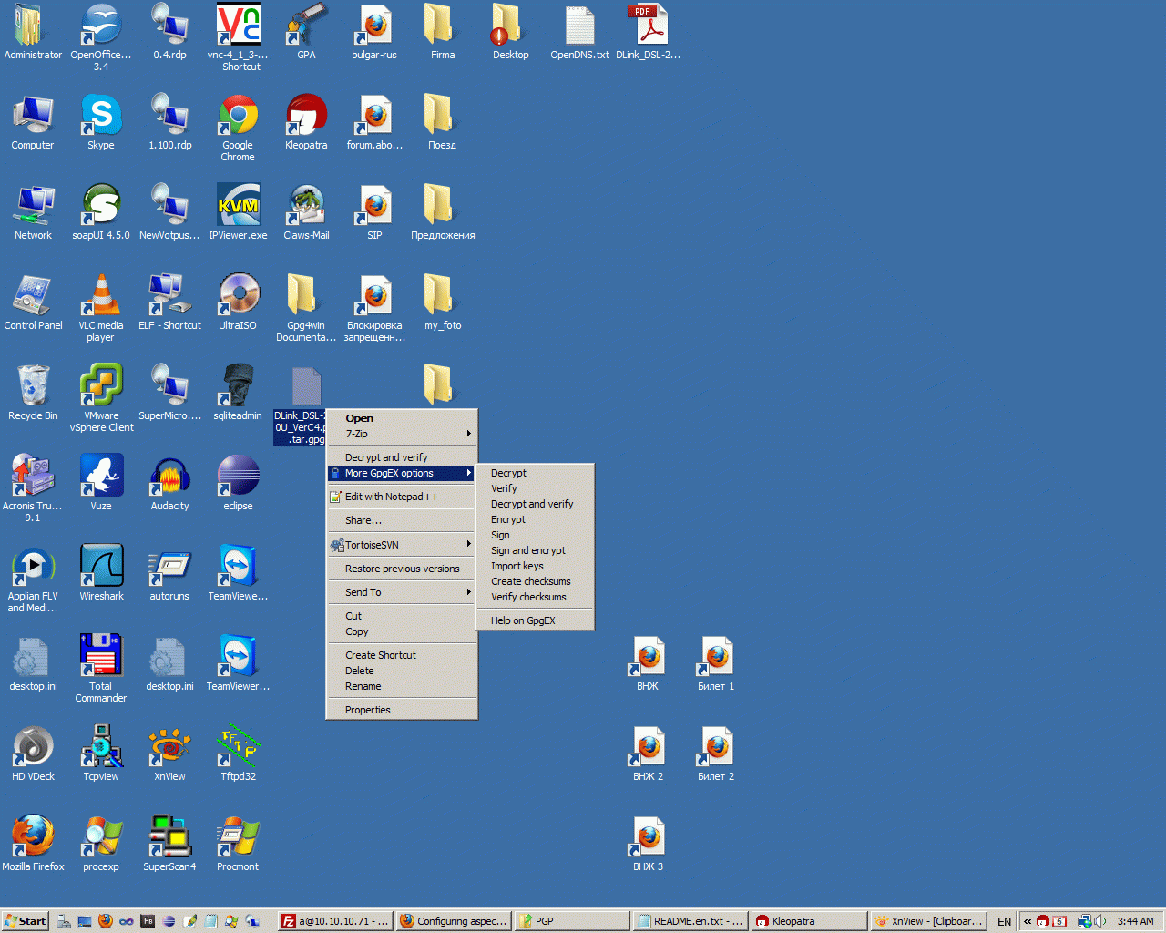Select Restore previous versions
Image resolution: width=1166 pixels, height=933 pixels.
(402, 569)
